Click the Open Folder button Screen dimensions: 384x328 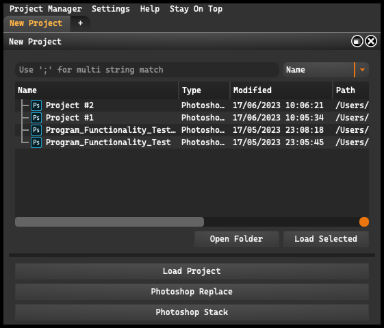[x=237, y=239]
